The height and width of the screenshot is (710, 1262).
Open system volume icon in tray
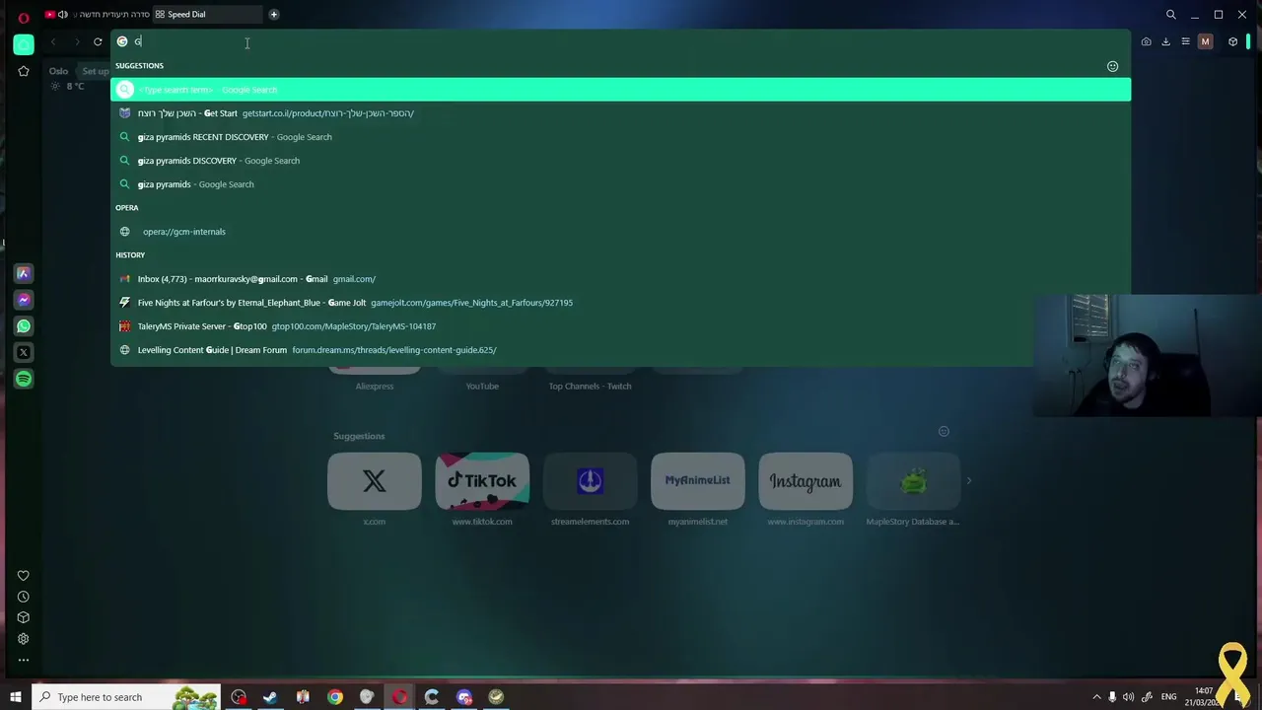1128,697
